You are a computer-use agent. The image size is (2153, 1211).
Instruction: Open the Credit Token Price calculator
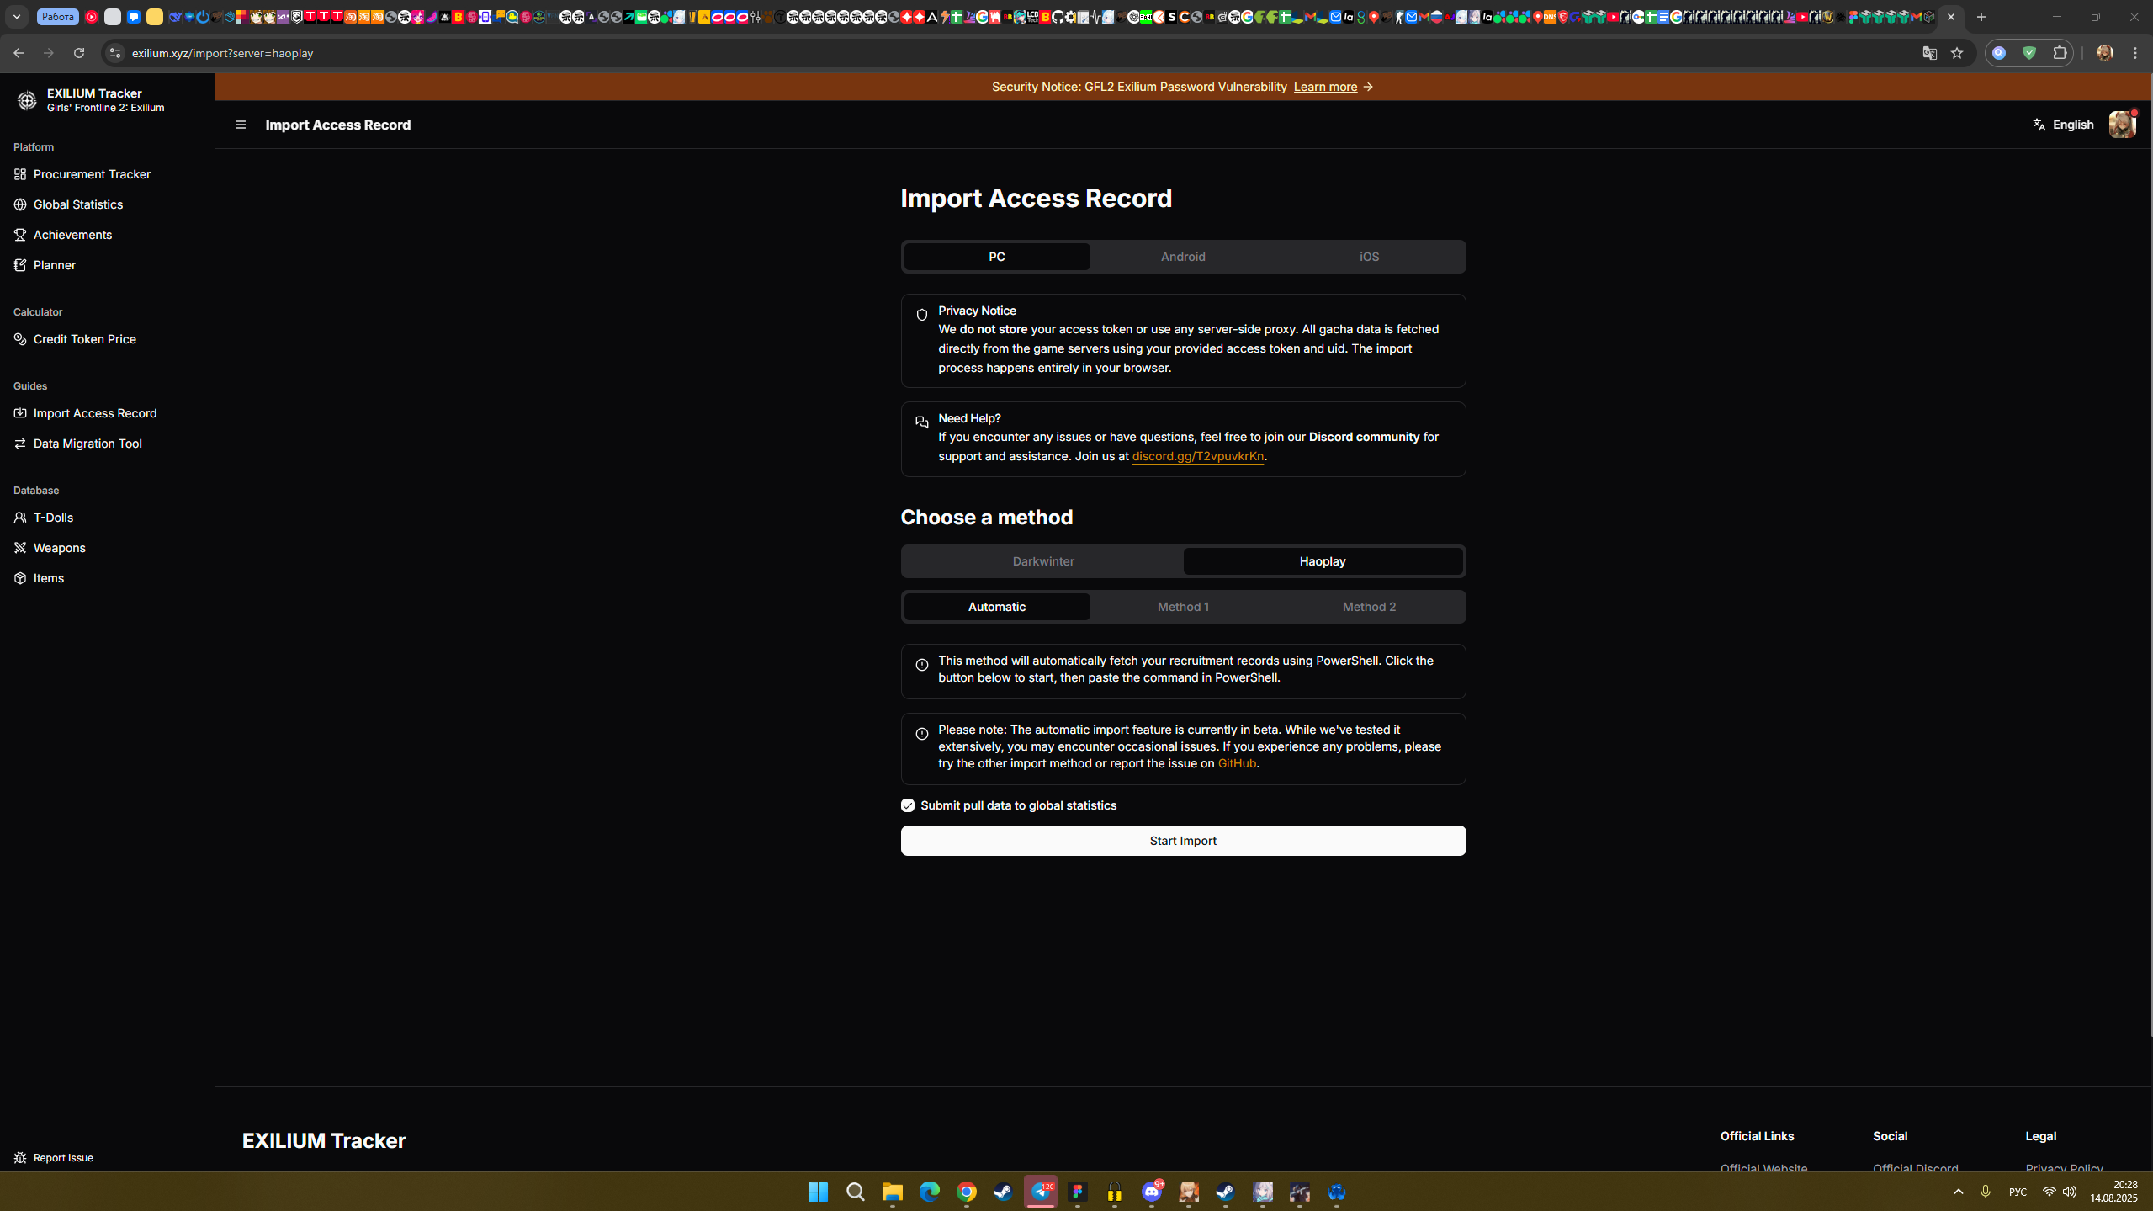[x=84, y=339]
